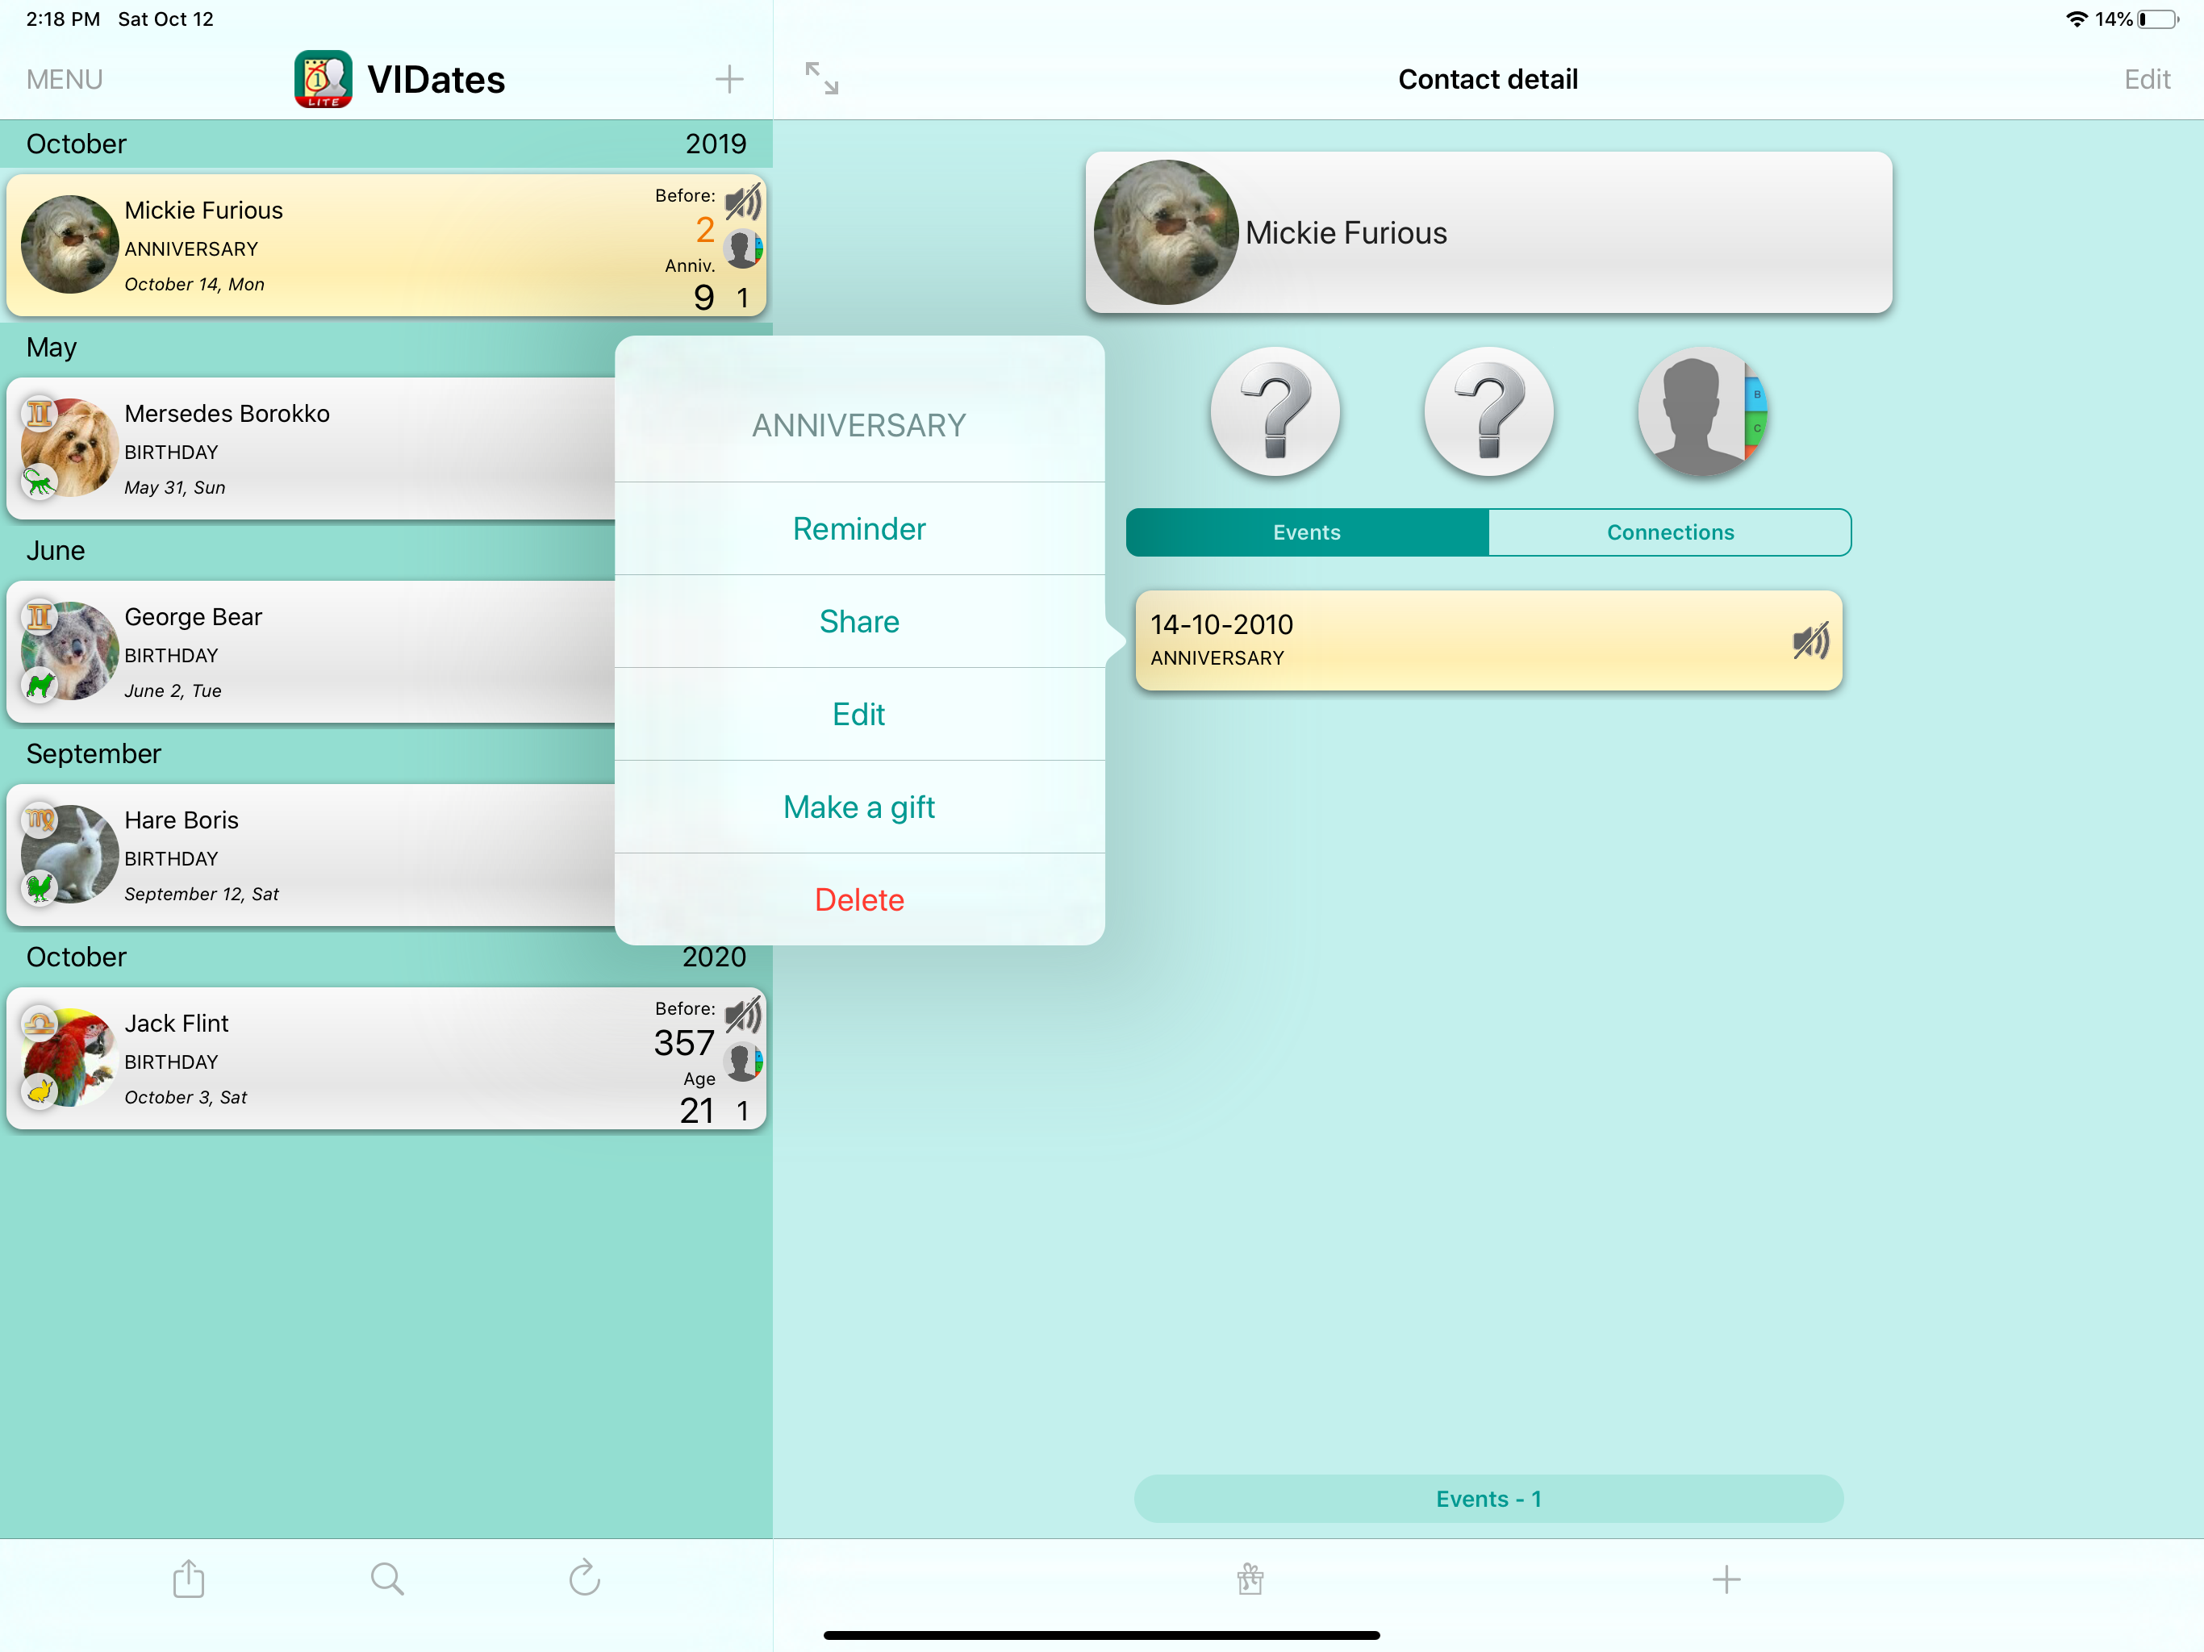Tap the battery indicator icon
Image resolution: width=2204 pixels, height=1652 pixels.
(2157, 19)
